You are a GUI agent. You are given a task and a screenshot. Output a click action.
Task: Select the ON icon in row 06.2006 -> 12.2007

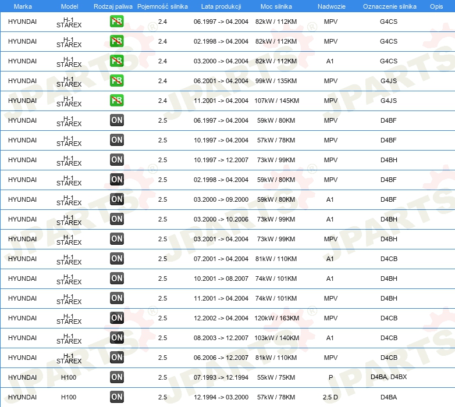point(116,357)
